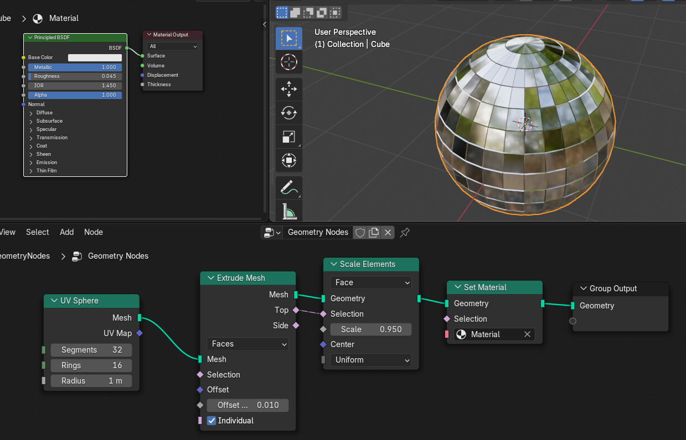This screenshot has height=440, width=686.
Task: Select the Select Box tool
Action: 289,39
